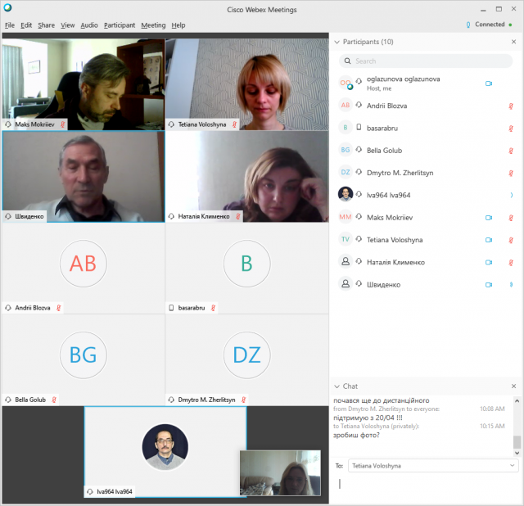Click the Maks Mokriiev video tile
This screenshot has height=506, width=524.
point(84,84)
